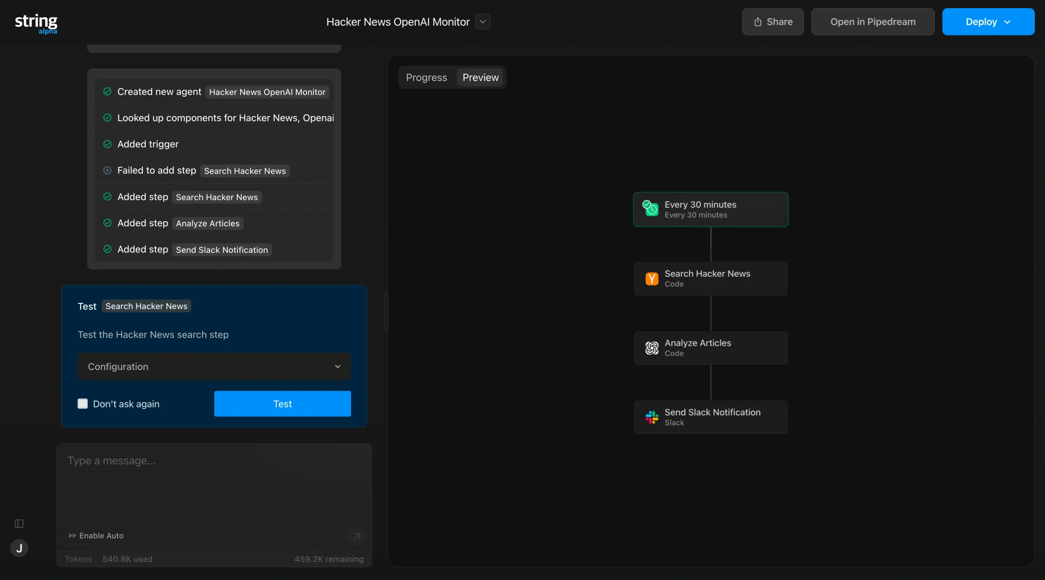Viewport: 1045px width, 580px height.
Task: Open the Hacker News OpenAI Monitor title dropdown
Action: tap(482, 22)
